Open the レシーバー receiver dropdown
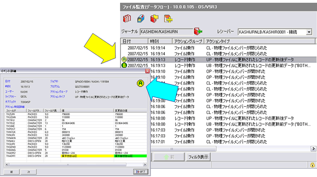The width and height of the screenshot is (317, 177). (309, 32)
